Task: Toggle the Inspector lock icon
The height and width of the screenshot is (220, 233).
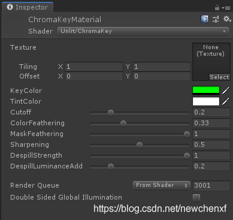Action: tap(217, 8)
